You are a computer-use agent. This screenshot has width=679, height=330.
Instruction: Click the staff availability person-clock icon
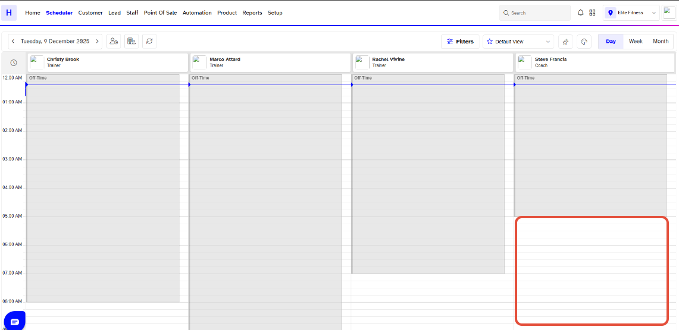(114, 42)
